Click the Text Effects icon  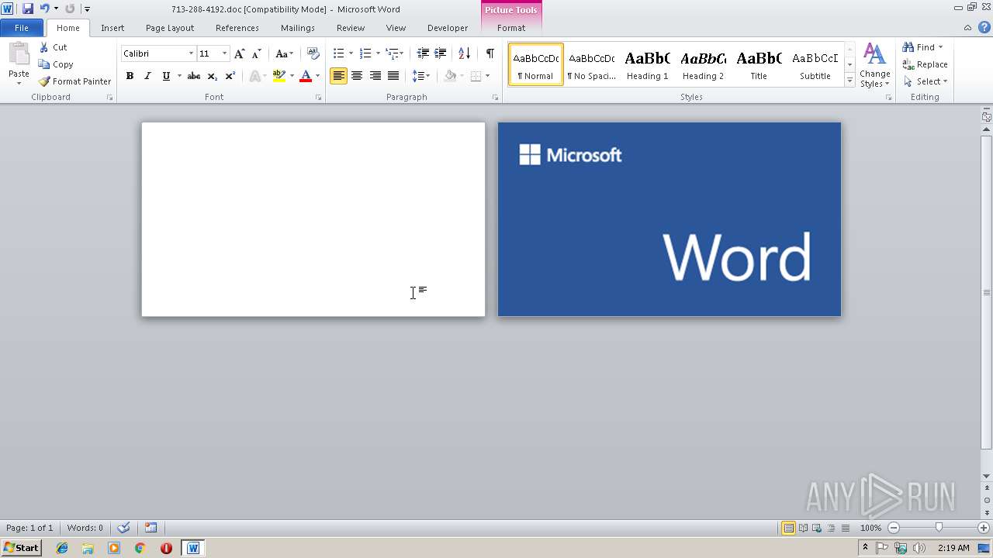pyautogui.click(x=254, y=76)
